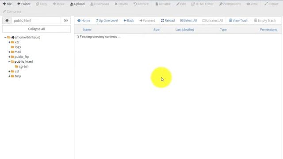Image resolution: width=283 pixels, height=159 pixels.
Task: Sort by Last Modified column header
Action: pyautogui.click(x=185, y=30)
